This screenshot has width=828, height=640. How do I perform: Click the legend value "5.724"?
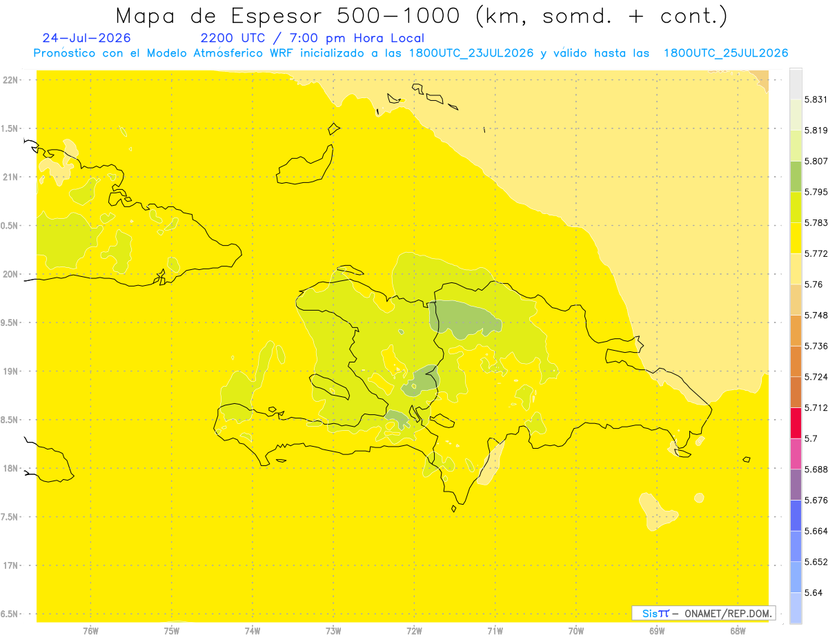coord(817,376)
